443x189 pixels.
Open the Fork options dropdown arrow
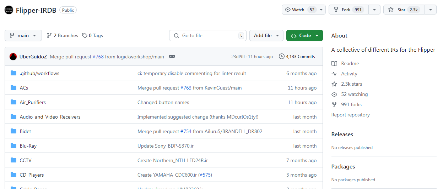[374, 10]
